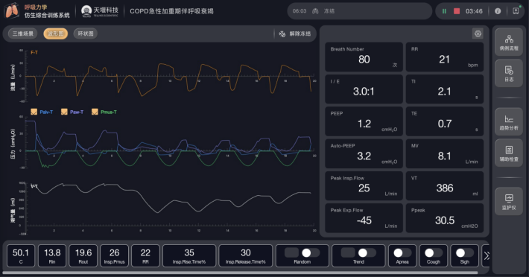Screen dimensions: 529x277
Task: Expand more parameters with the right chevron
Action: (x=487, y=255)
